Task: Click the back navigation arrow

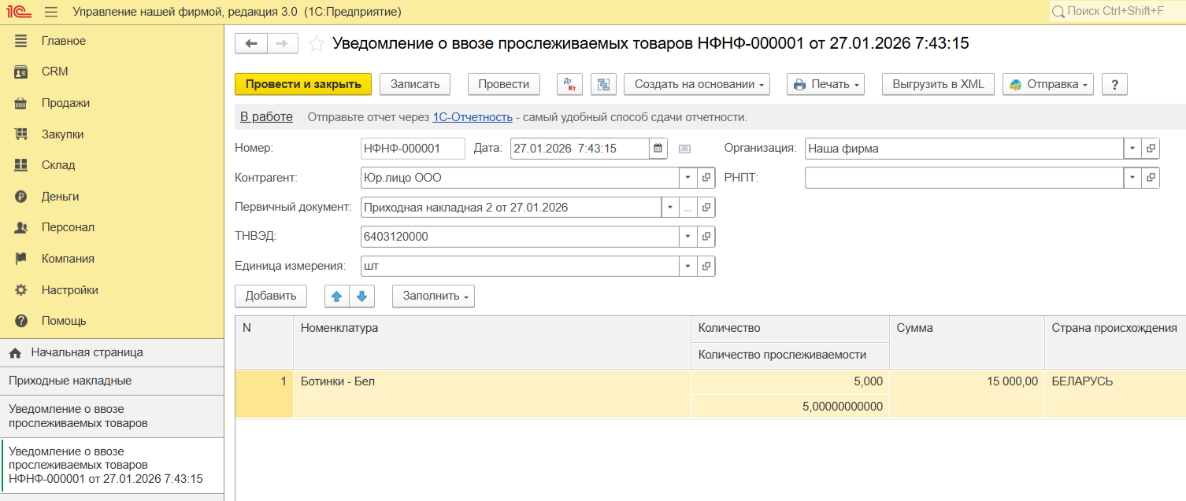Action: pyautogui.click(x=251, y=44)
